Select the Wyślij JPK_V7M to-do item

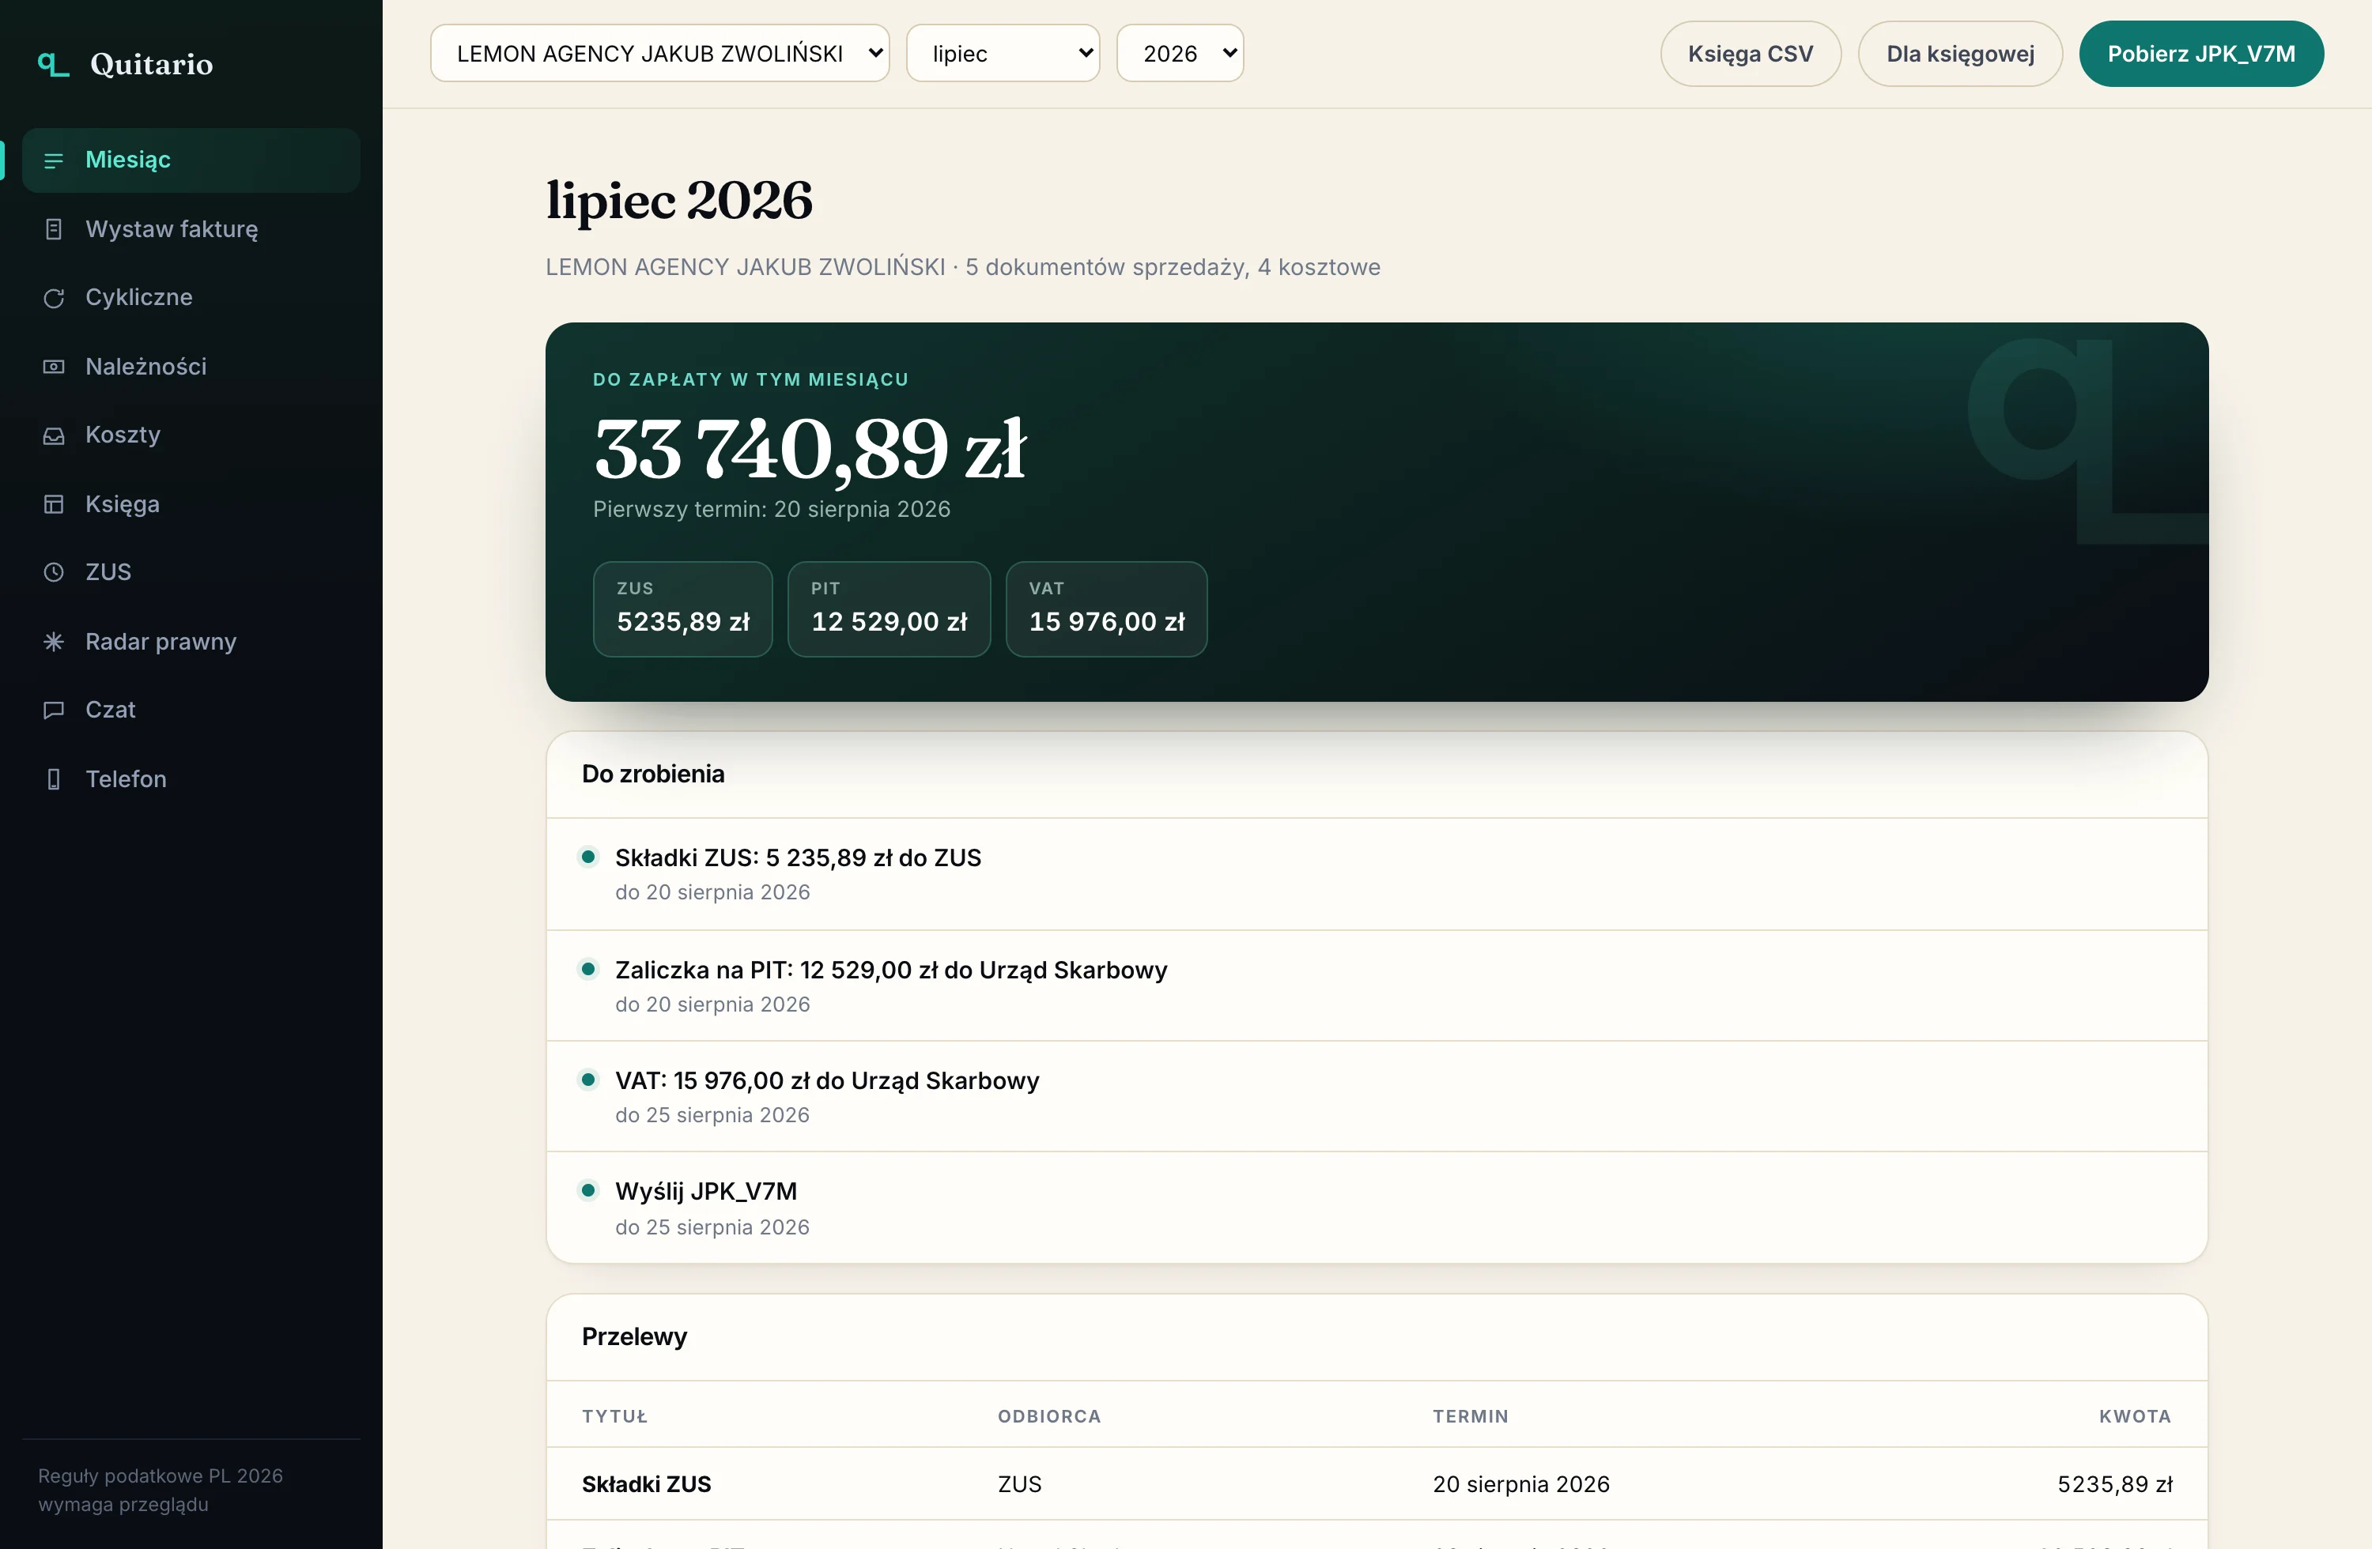point(1377,1208)
